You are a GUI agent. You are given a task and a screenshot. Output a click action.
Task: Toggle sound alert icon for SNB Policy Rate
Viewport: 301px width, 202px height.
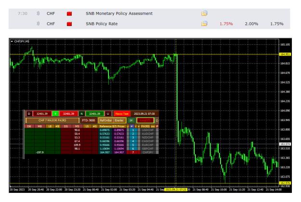38,24
